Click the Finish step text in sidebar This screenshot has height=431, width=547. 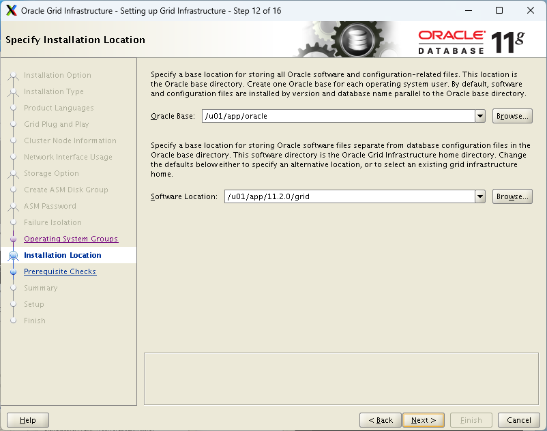coord(35,321)
